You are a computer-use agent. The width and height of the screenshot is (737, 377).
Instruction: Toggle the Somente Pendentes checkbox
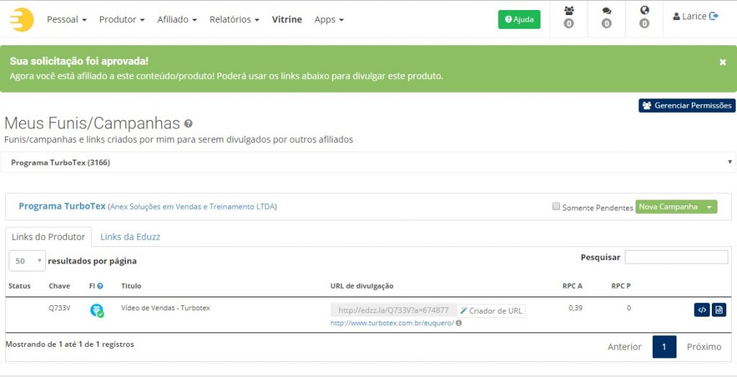pos(556,207)
